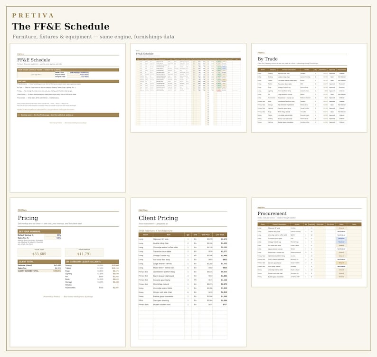Open the By Trade page thumbnail
Image resolution: width=377 pixels, height=357 pixels.
(x=309, y=88)
